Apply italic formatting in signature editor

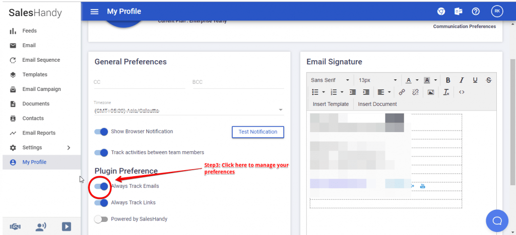pos(462,80)
